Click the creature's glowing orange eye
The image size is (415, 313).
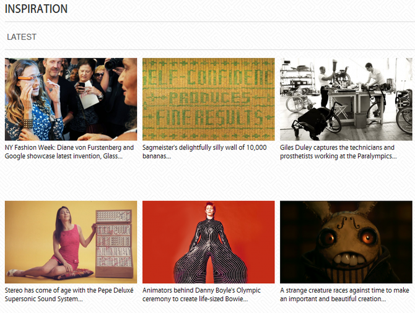point(368,237)
